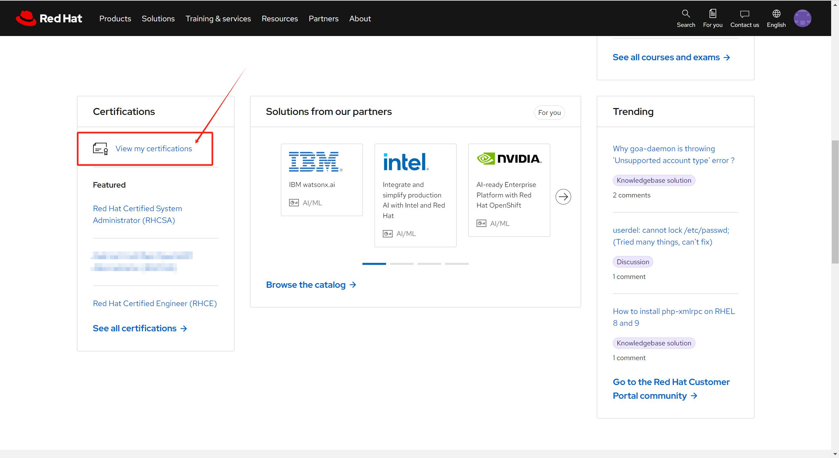Image resolution: width=839 pixels, height=458 pixels.
Task: Open goa-daemon Unsupported account type article
Action: (x=673, y=155)
